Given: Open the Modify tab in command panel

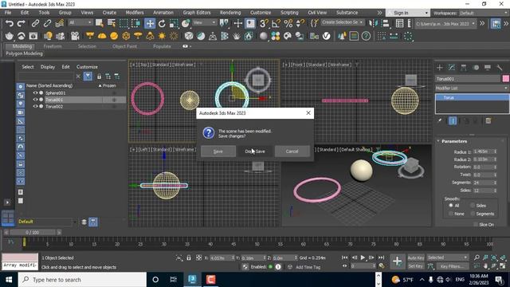Looking at the screenshot, I should [452, 68].
